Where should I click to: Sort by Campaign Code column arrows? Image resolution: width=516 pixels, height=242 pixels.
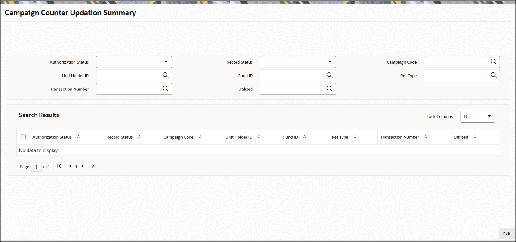(x=200, y=137)
